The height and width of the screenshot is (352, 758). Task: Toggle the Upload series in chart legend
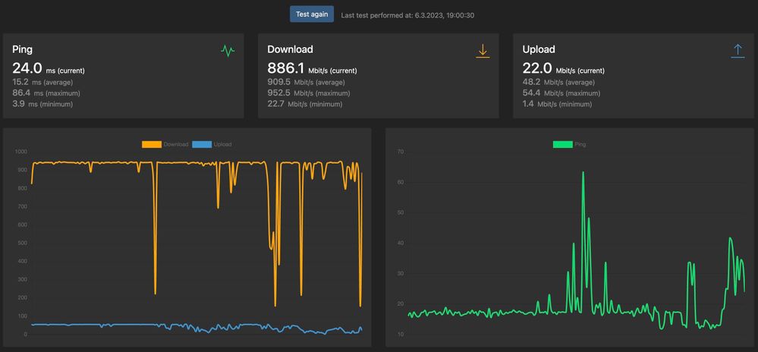pos(212,144)
